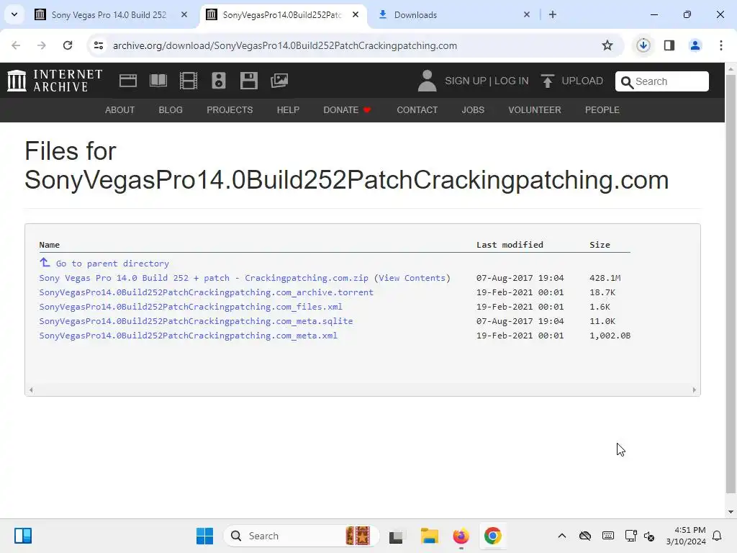
Task: Download the Crackingpatching.com.zip file
Action: pos(204,278)
